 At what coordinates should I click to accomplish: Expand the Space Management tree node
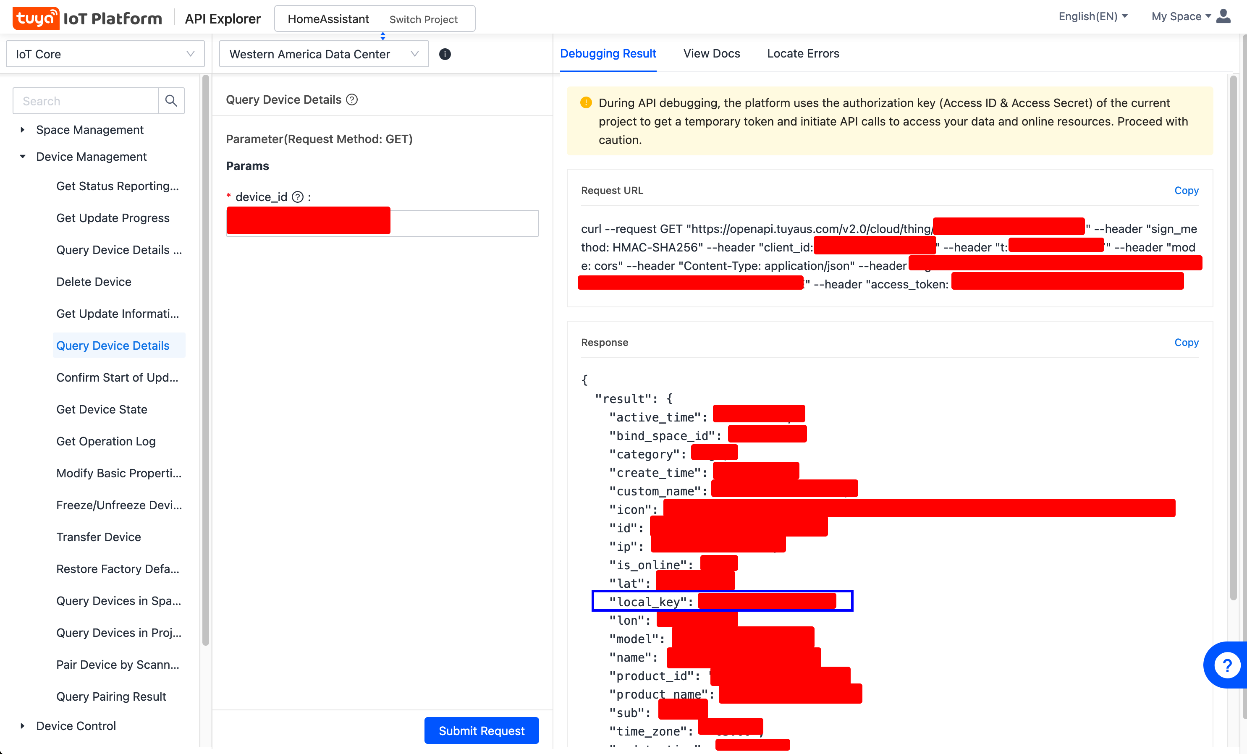coord(22,130)
